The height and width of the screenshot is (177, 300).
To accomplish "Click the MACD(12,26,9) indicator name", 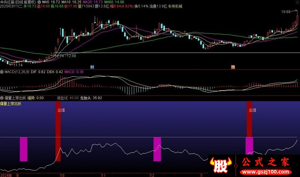I will click(x=17, y=72).
